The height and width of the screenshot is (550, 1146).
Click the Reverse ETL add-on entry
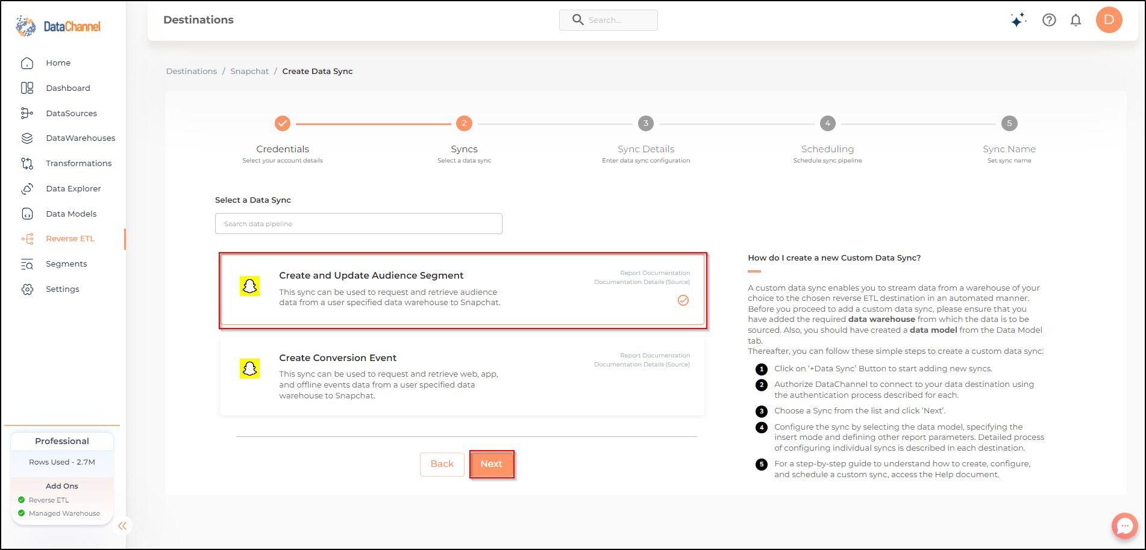(43, 500)
